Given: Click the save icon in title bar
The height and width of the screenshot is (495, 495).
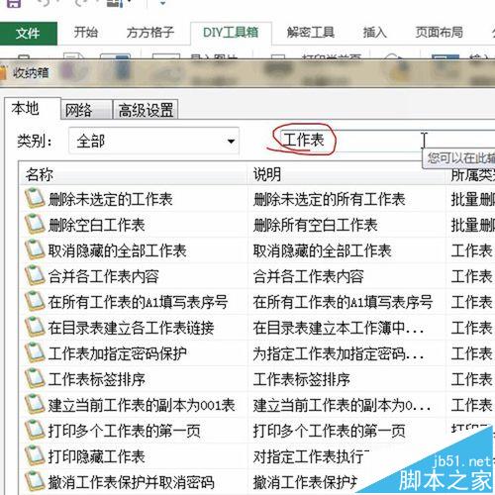Looking at the screenshot, I should [x=13, y=3].
